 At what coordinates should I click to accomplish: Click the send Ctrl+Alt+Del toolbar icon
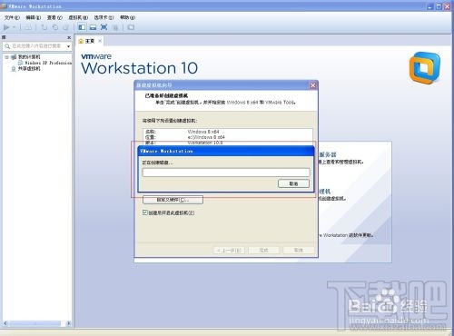(28, 27)
